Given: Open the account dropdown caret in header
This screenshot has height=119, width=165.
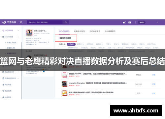Looking at the screenshot, I should (x=158, y=22).
